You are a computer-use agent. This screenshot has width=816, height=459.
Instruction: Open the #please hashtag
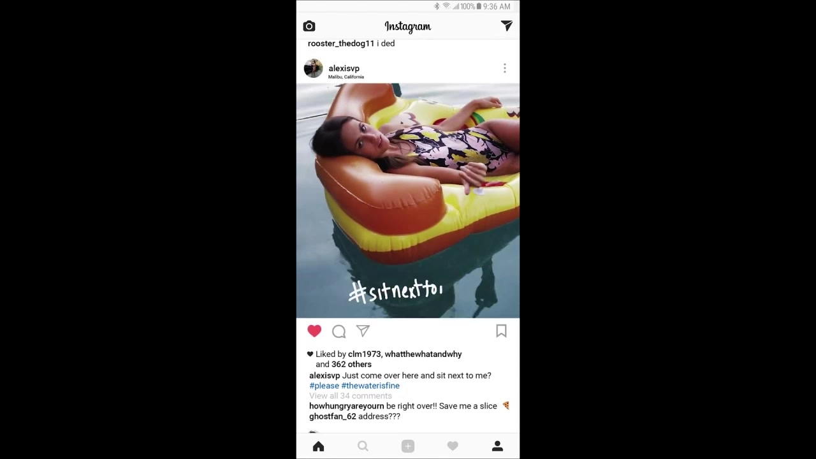coord(324,386)
